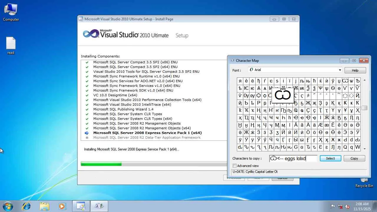Click the character grid scroll-up arrow

(365, 80)
